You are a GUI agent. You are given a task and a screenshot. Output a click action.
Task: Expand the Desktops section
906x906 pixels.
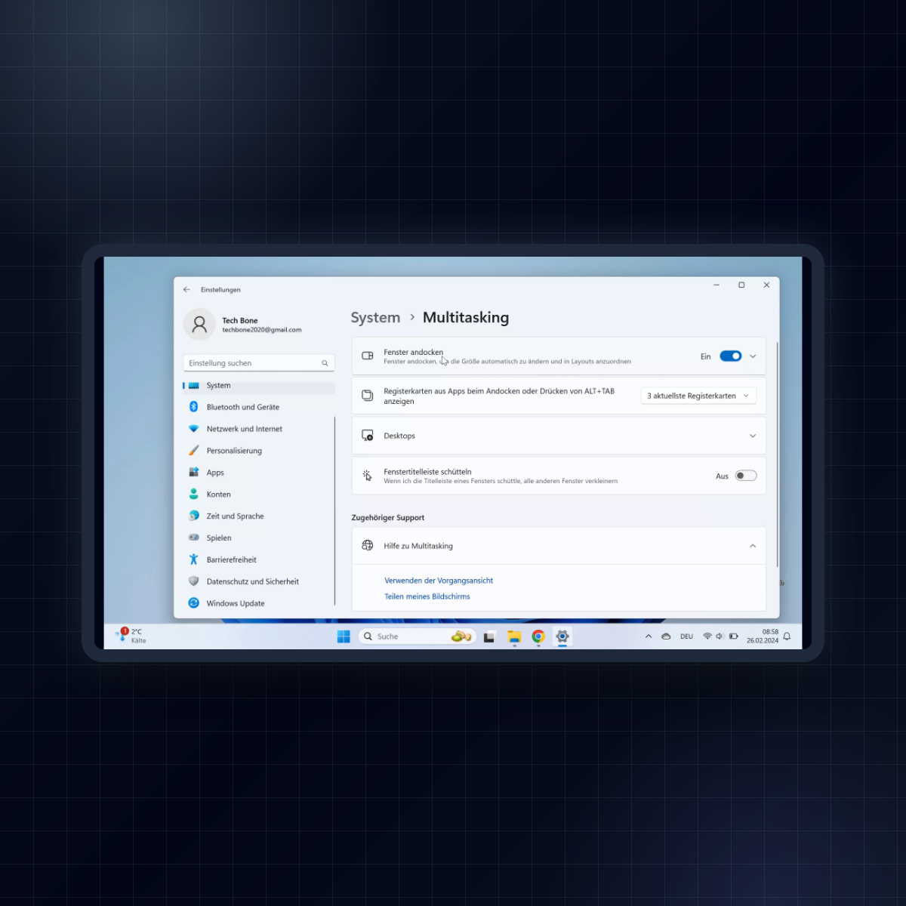pos(753,436)
